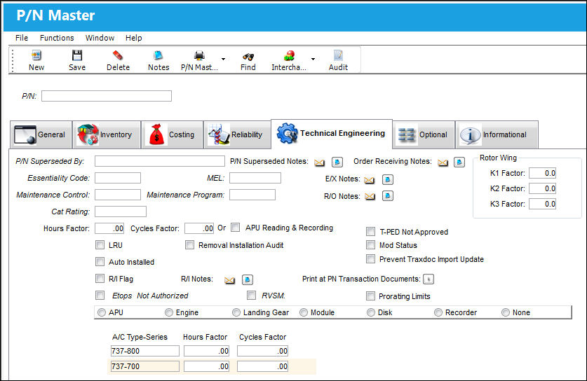Click the Delete eraser icon
Image resolution: width=587 pixels, height=381 pixels.
click(118, 55)
